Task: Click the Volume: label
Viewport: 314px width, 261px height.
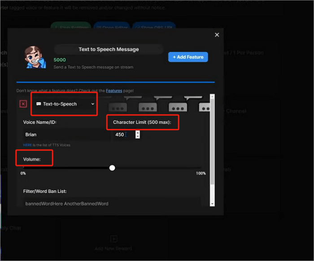Action: point(32,160)
